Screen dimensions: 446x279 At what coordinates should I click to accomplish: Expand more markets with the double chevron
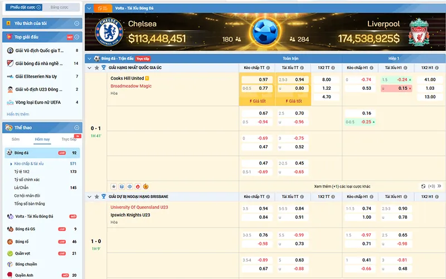click(439, 186)
